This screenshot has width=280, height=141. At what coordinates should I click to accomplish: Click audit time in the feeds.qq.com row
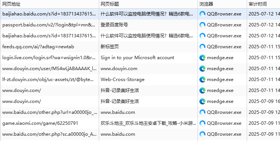coord(264,47)
